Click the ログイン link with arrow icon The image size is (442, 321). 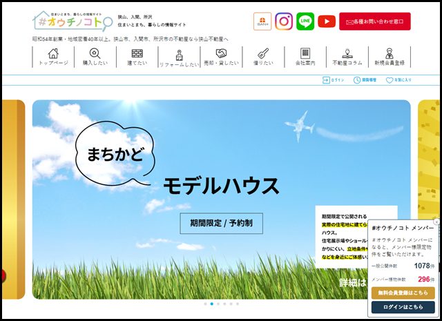point(333,80)
